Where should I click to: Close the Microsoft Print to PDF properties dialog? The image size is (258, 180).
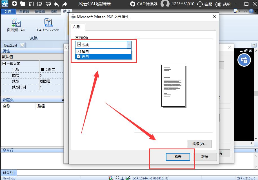click(215, 17)
